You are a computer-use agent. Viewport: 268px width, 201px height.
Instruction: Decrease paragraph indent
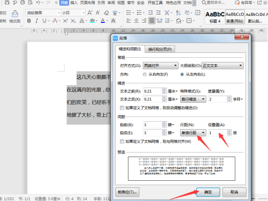151,13
